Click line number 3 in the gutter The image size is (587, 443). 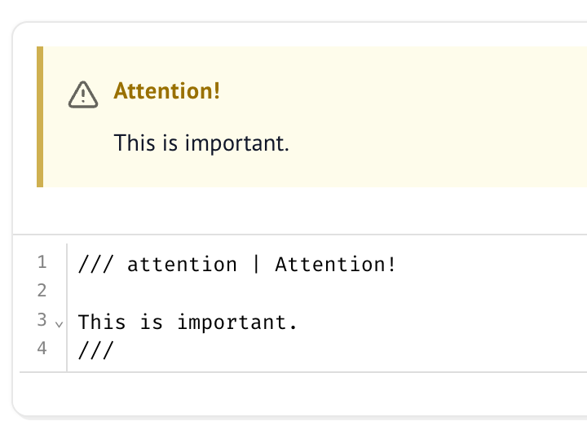pyautogui.click(x=42, y=320)
